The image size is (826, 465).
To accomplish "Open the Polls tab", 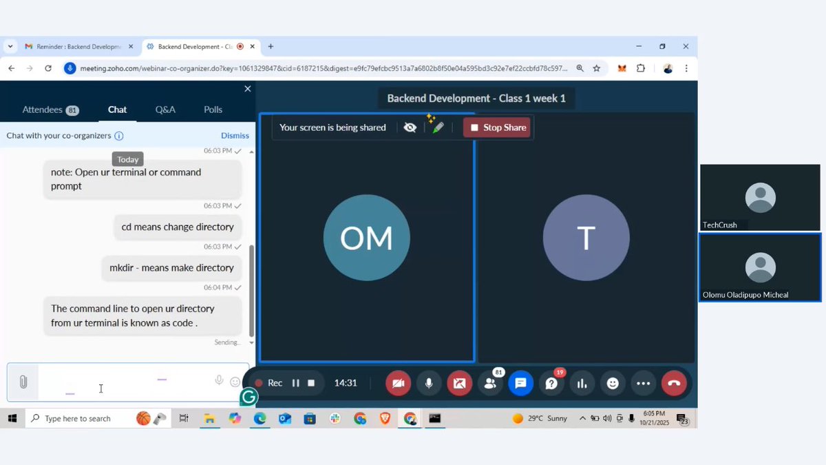I will coord(213,110).
